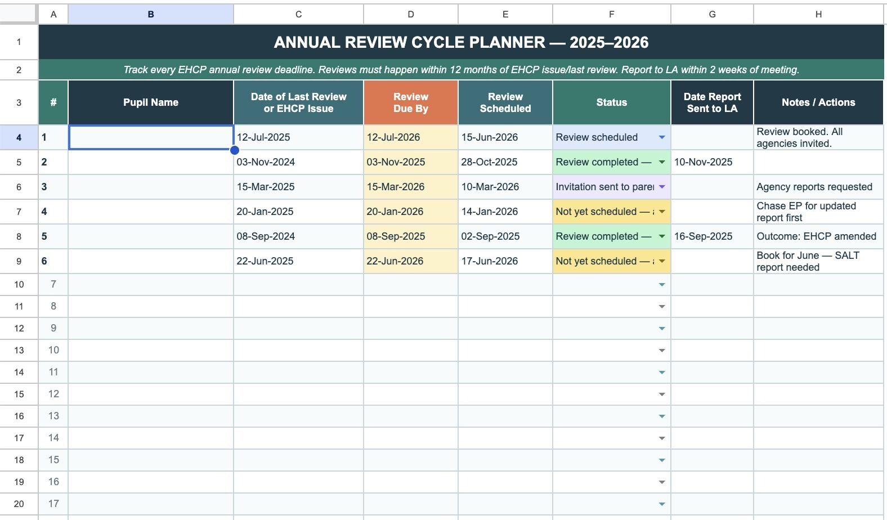Click the 'Pupil Name' header cell
The width and height of the screenshot is (887, 520).
[x=151, y=102]
